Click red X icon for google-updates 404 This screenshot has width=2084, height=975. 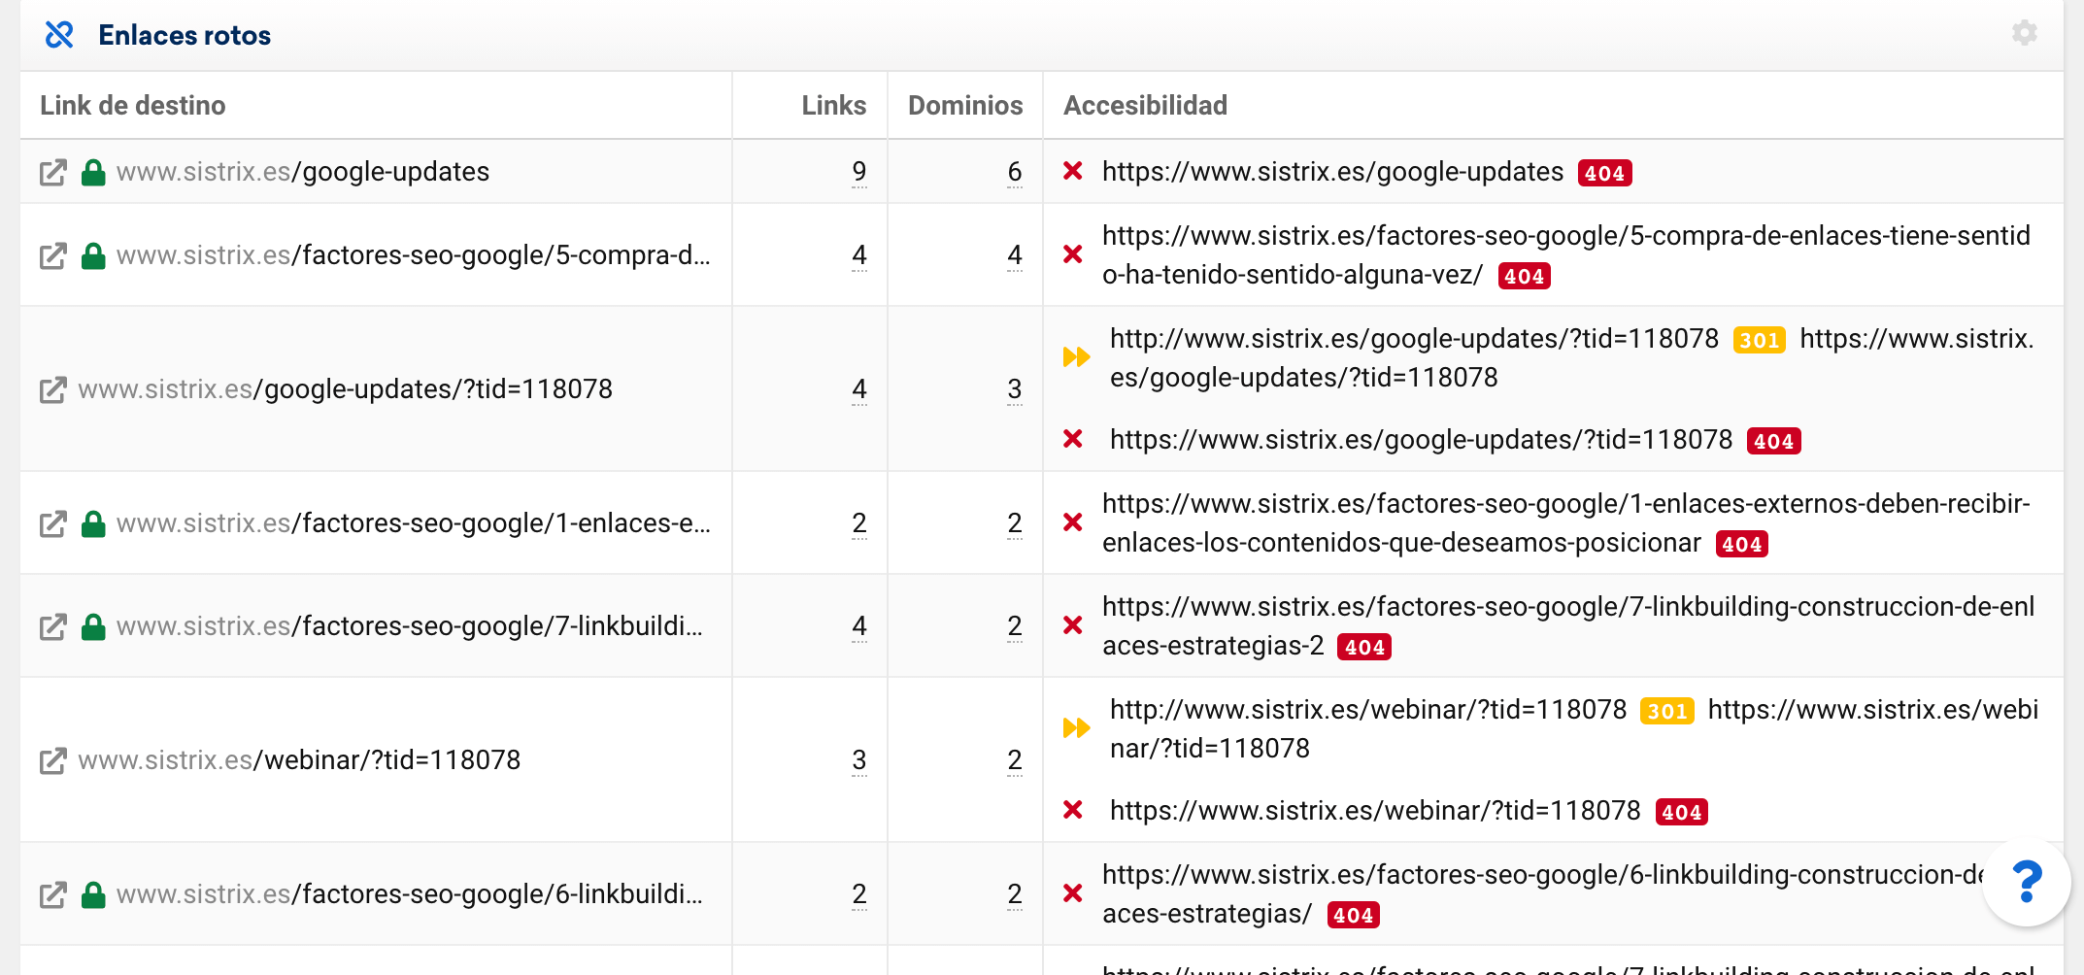1072,172
